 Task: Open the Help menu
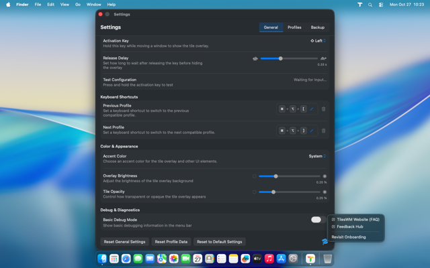pos(112,5)
